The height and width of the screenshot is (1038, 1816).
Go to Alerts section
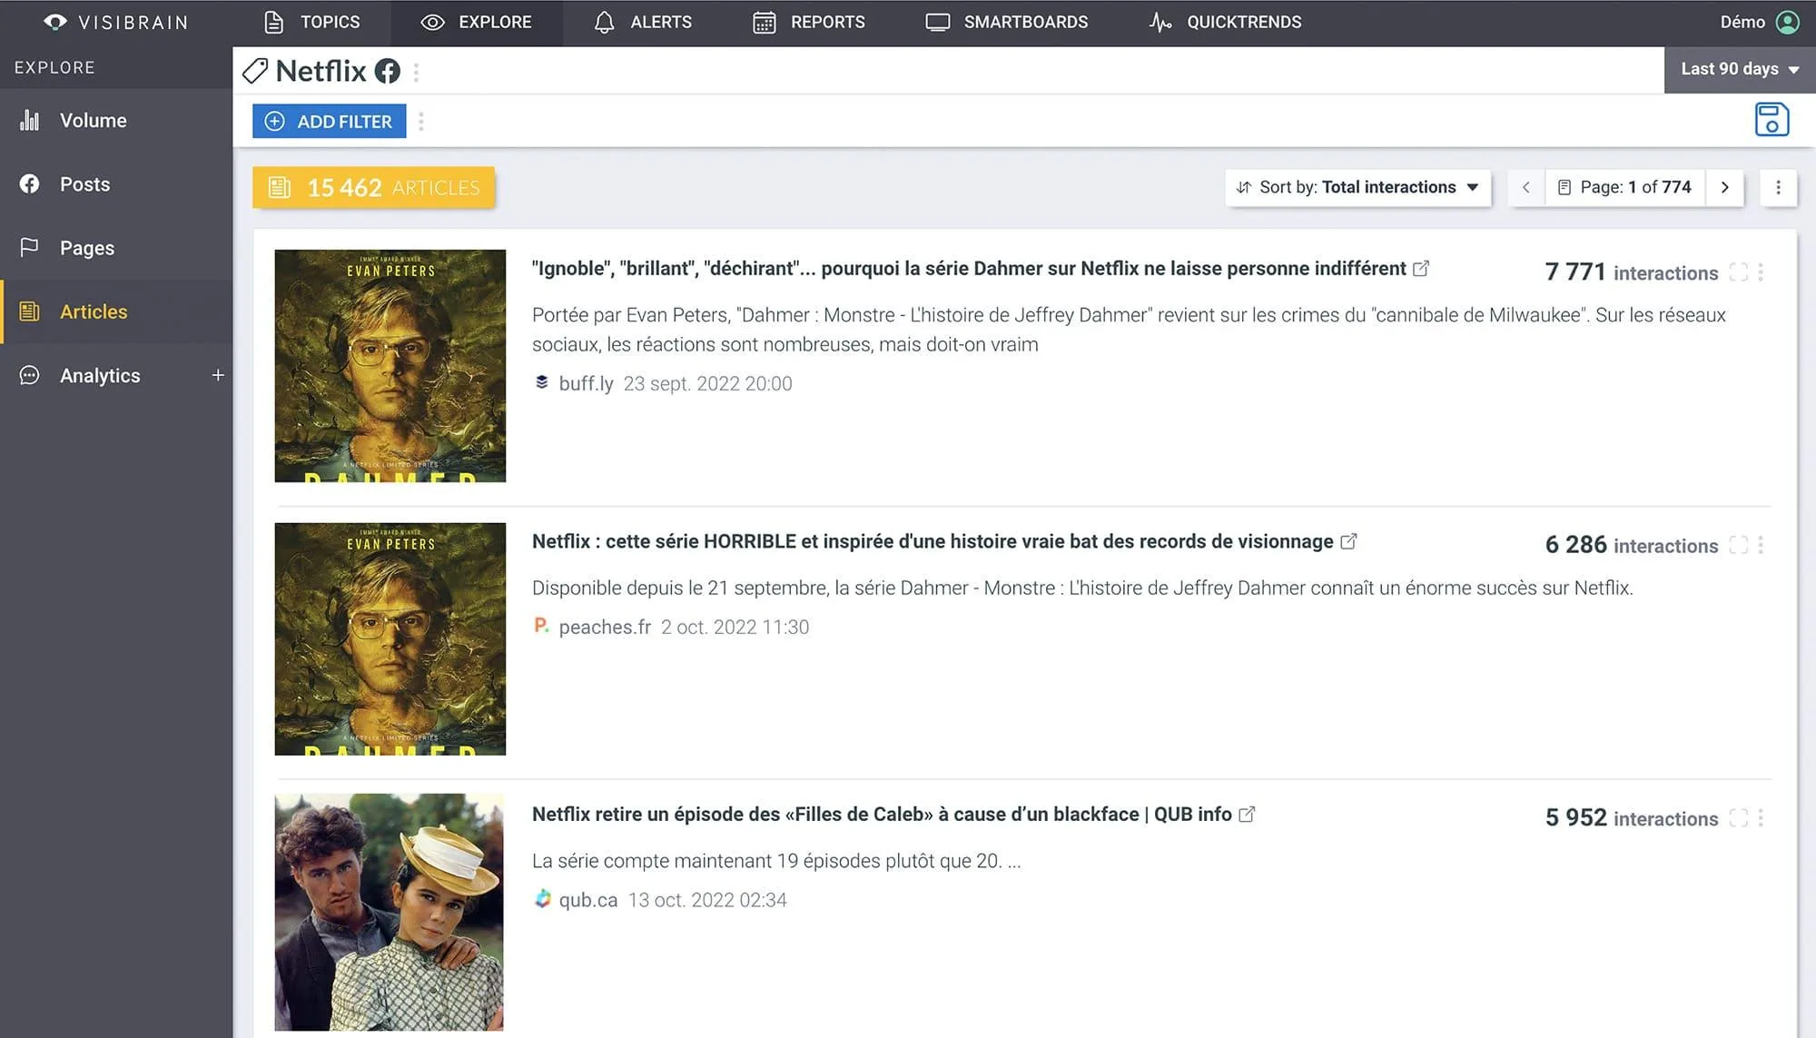point(643,22)
